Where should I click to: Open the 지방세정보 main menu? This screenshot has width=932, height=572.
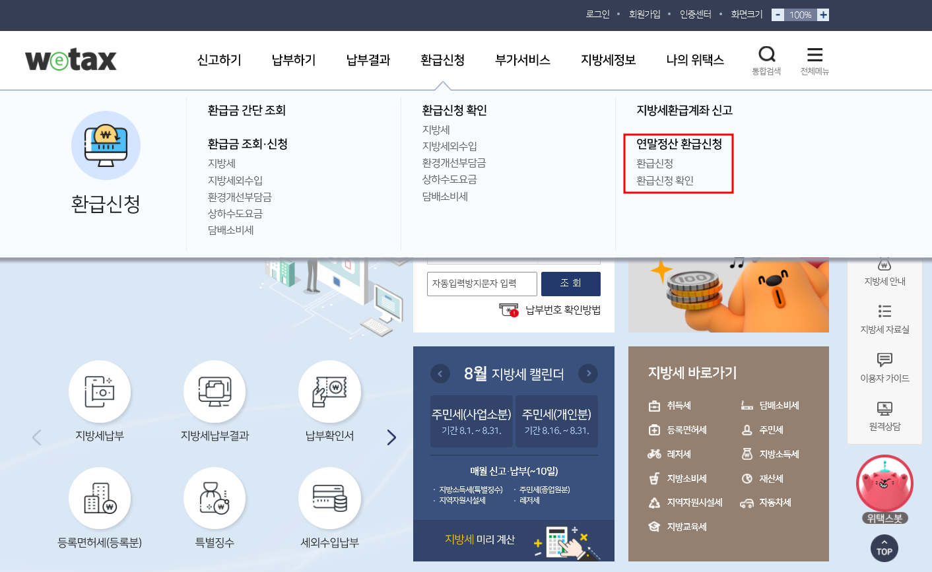point(608,60)
